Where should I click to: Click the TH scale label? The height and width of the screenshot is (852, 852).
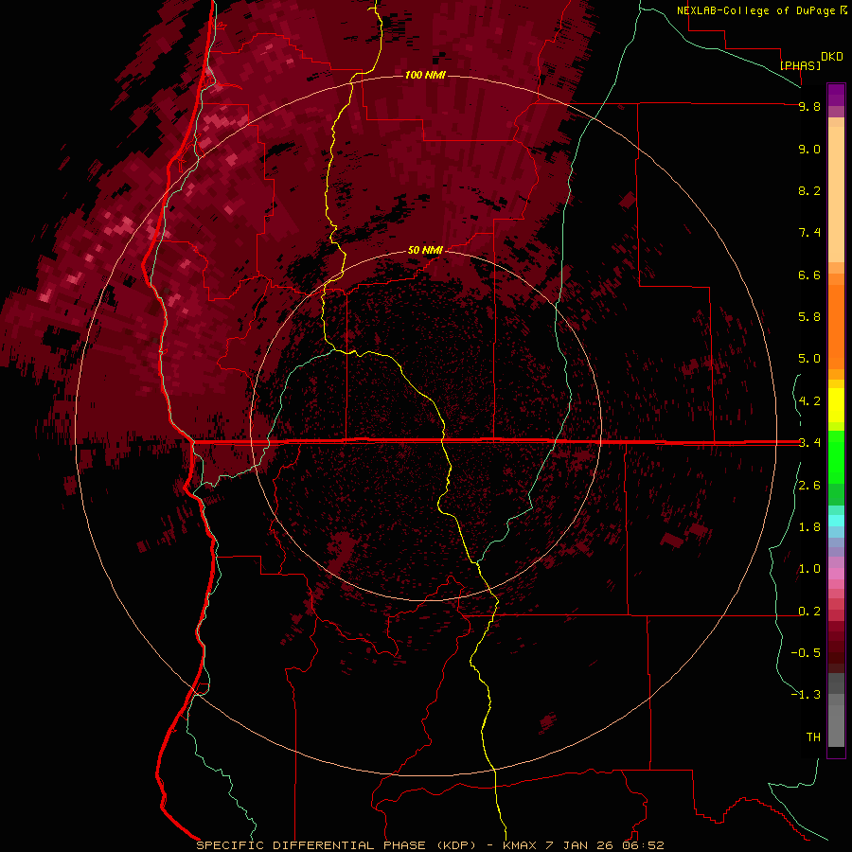point(813,737)
